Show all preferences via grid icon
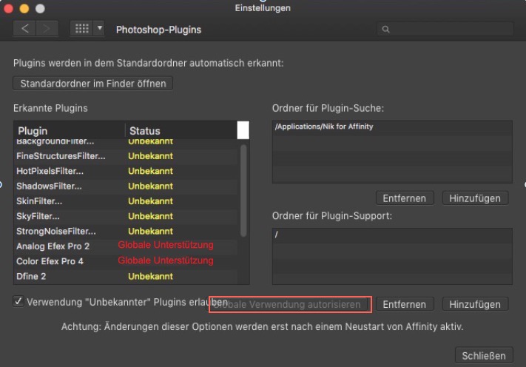The height and width of the screenshot is (367, 526). click(x=81, y=29)
